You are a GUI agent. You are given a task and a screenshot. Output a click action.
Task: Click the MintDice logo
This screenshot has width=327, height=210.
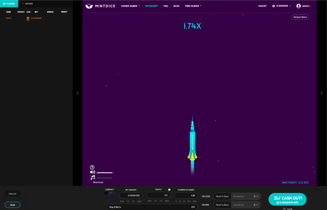pos(100,6)
